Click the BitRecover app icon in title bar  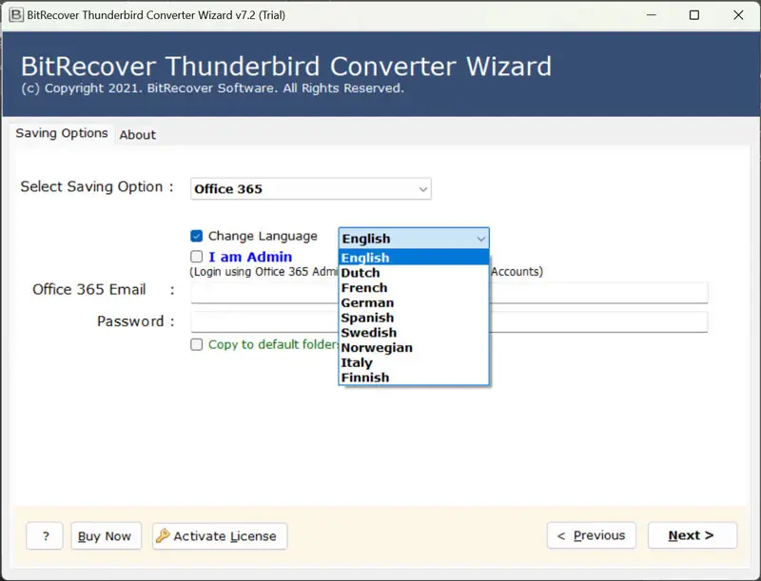pyautogui.click(x=16, y=15)
